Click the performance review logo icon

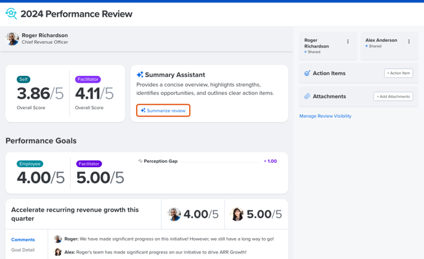click(11, 14)
